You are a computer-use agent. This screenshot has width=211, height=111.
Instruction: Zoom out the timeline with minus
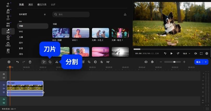tap(161, 62)
